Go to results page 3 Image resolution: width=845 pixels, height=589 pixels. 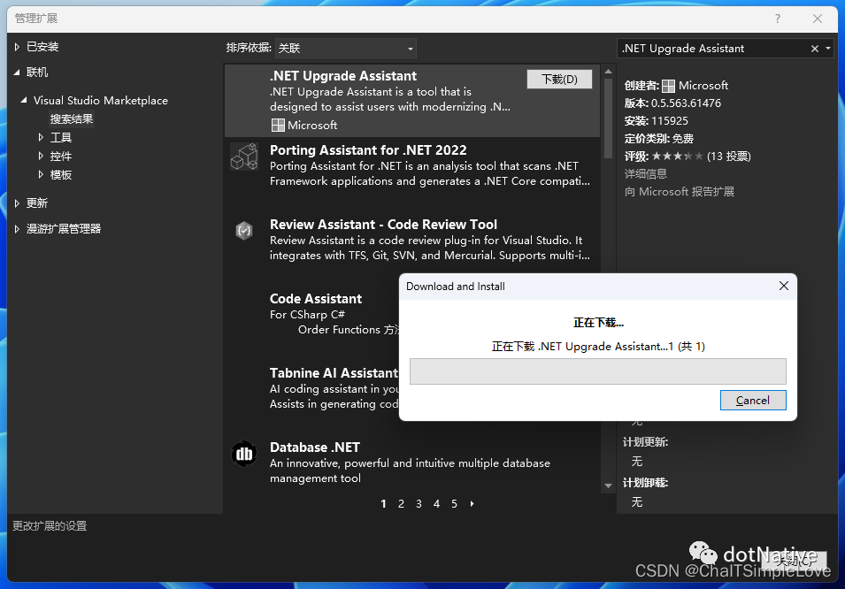[x=419, y=504]
